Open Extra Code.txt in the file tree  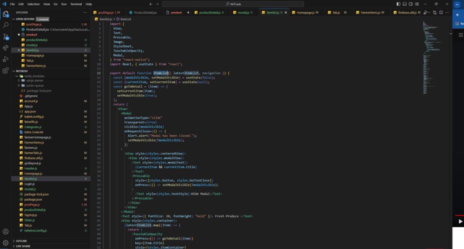pos(34,132)
